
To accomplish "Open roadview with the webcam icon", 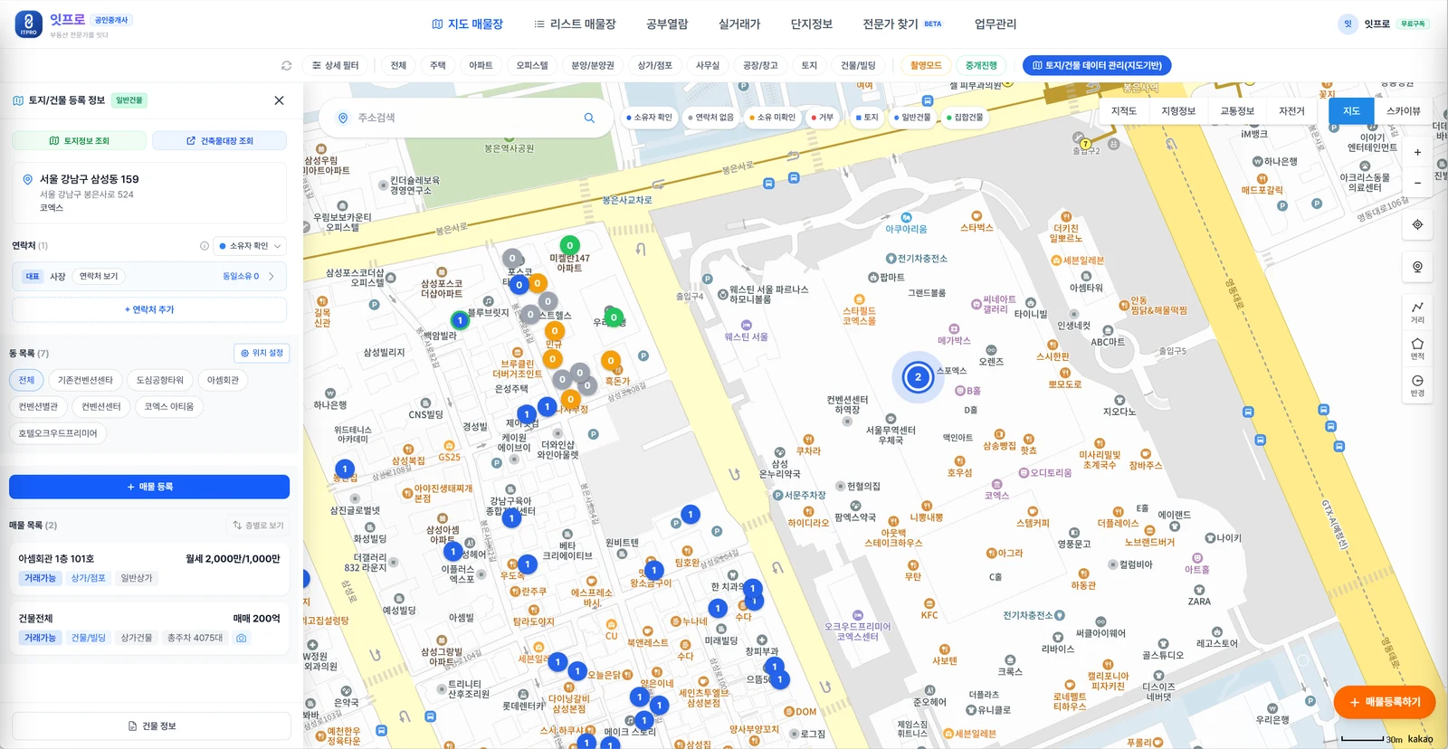I will (x=1417, y=267).
